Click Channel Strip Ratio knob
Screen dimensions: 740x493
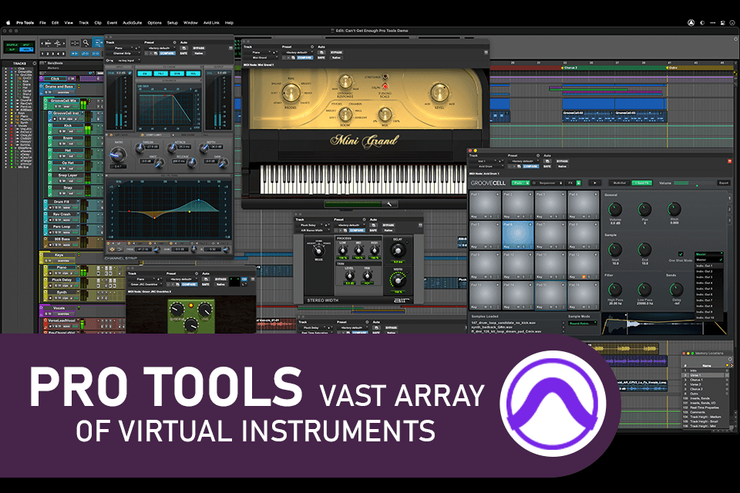(117, 154)
